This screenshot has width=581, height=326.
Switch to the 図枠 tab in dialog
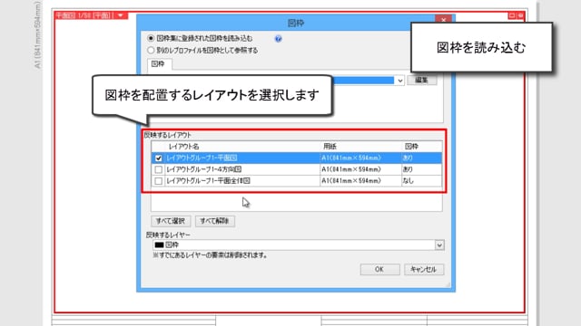[x=159, y=64]
